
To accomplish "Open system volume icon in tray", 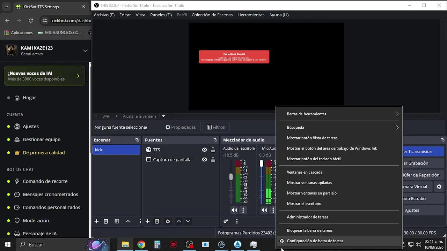I will click(x=418, y=245).
